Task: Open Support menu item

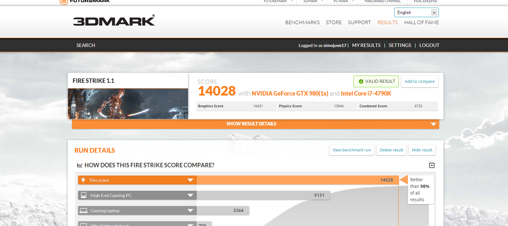Action: [359, 23]
